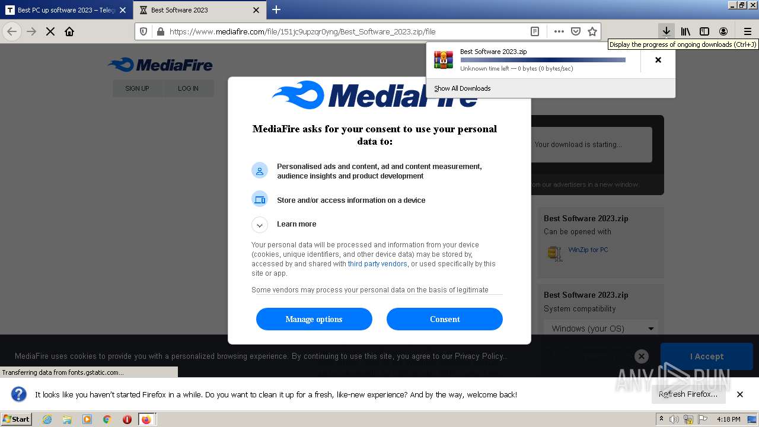Click Best Software 2023.zip download filename
Image resolution: width=759 pixels, height=427 pixels.
[x=493, y=52]
